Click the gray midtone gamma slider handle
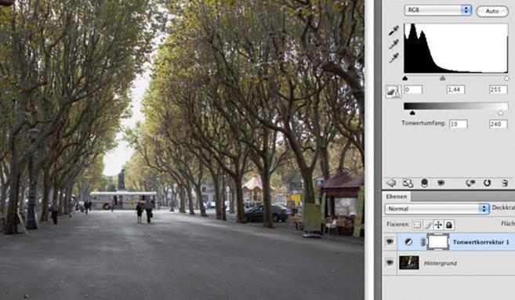515x300 pixels. [443, 78]
